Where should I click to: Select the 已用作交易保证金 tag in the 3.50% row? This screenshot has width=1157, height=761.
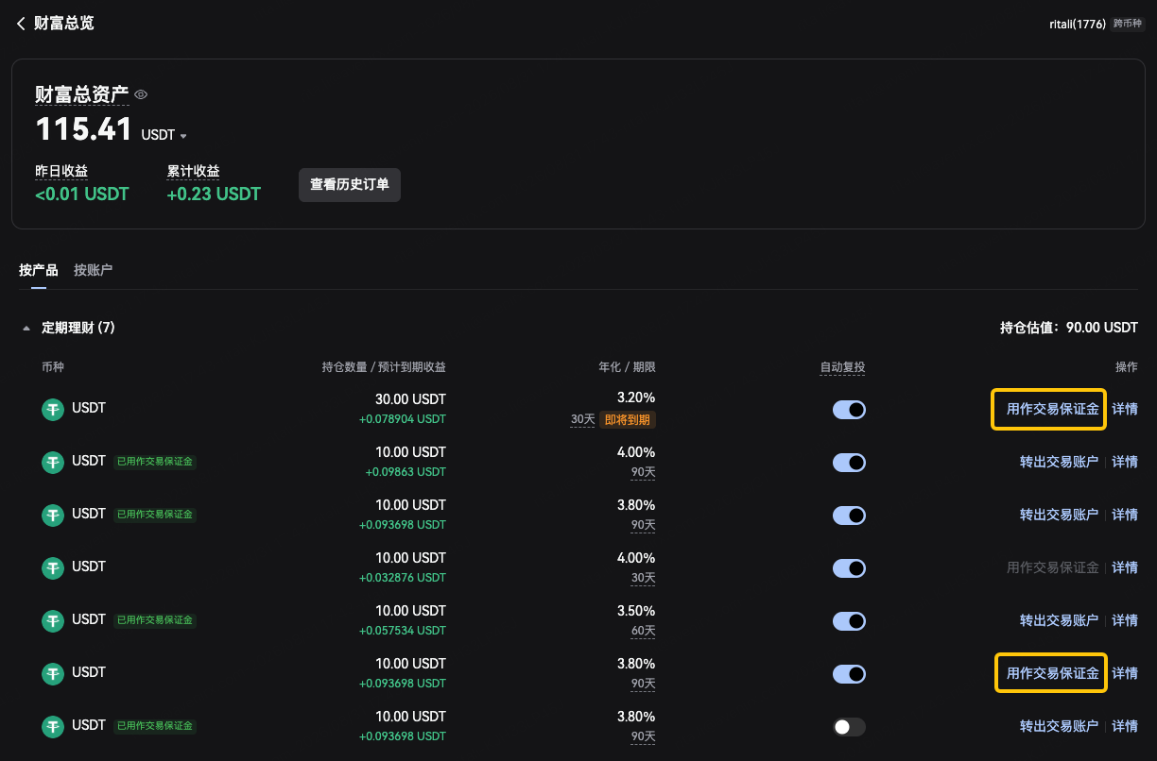(155, 620)
